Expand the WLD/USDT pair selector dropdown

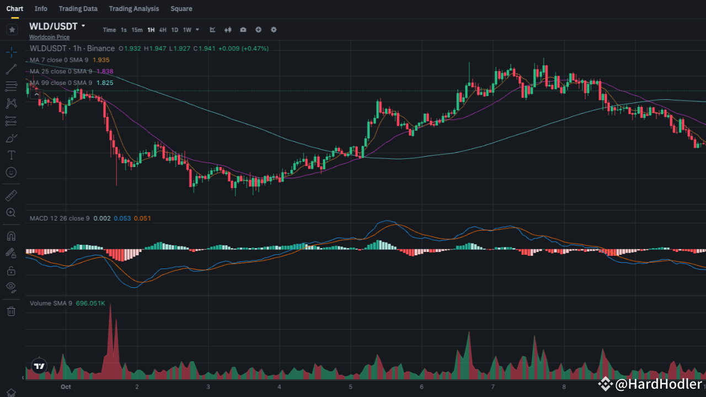coord(83,26)
